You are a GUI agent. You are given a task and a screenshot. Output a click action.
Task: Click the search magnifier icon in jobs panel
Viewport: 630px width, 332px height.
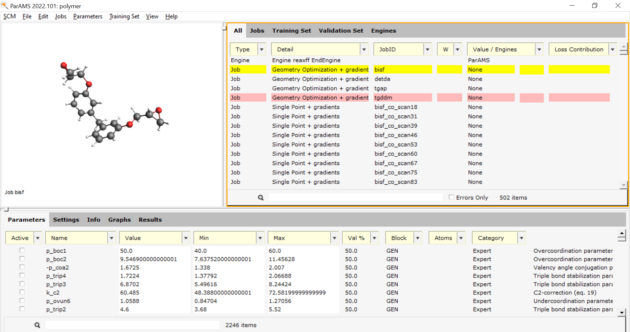click(261, 197)
